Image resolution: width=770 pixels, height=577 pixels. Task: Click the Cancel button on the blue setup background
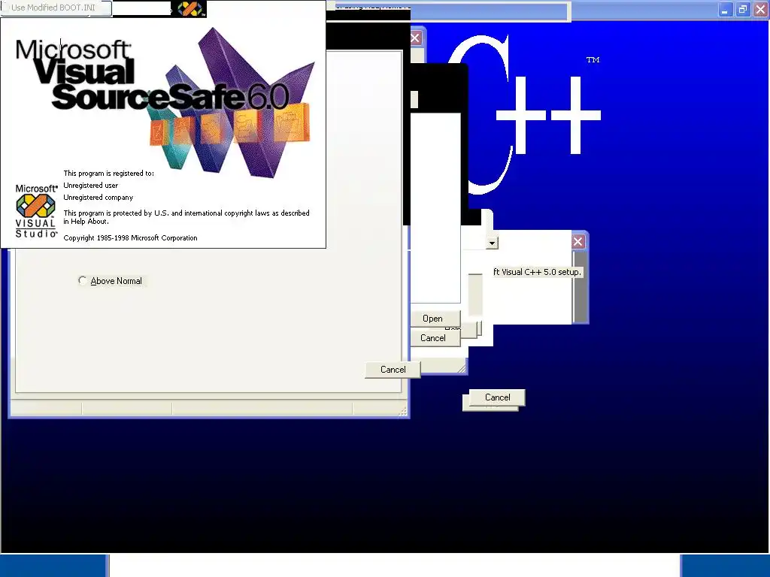pyautogui.click(x=498, y=397)
